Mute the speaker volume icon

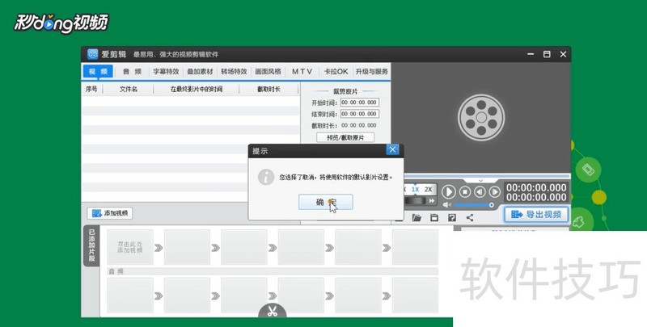(447, 205)
